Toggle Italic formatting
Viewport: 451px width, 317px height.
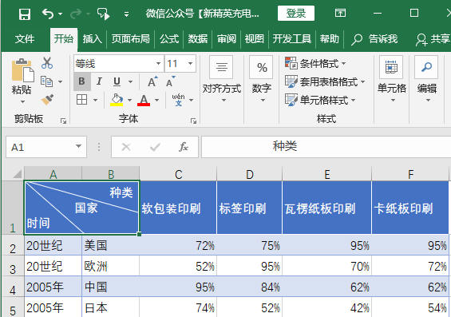[x=99, y=81]
